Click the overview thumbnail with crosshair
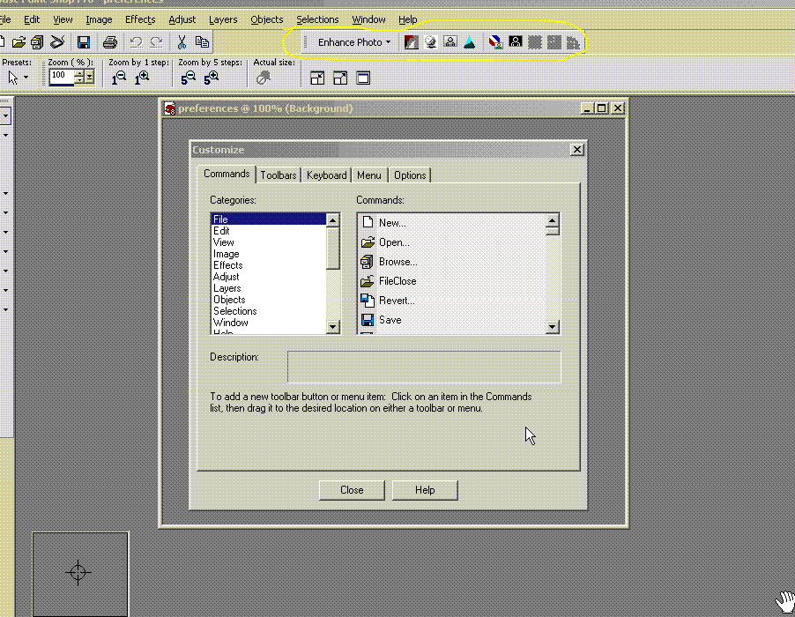Screen dimensions: 795x617 (x=80, y=574)
